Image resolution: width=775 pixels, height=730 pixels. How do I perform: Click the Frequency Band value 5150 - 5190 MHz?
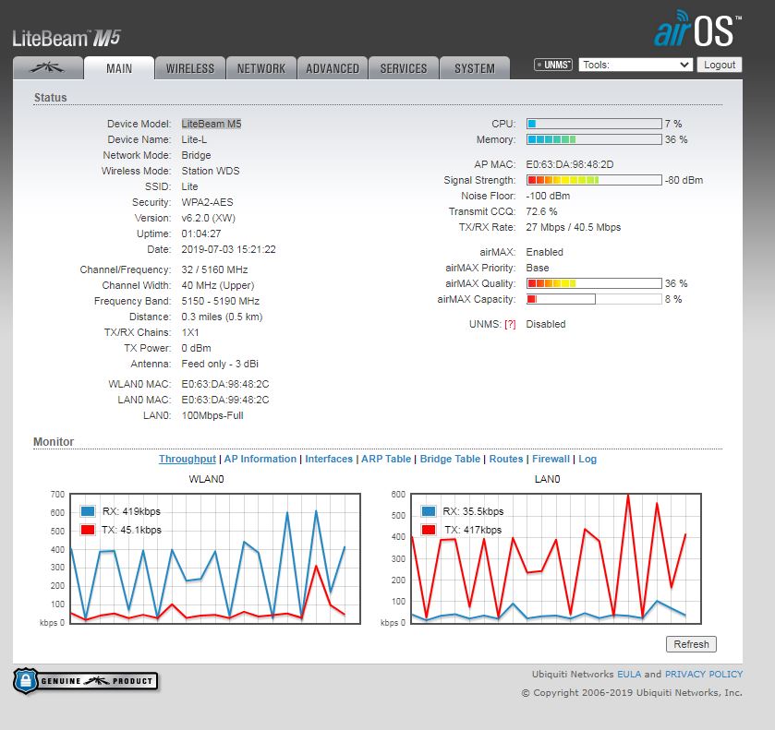(x=220, y=301)
